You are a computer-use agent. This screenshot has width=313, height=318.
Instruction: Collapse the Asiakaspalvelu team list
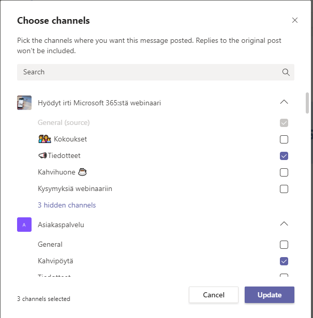pos(284,224)
